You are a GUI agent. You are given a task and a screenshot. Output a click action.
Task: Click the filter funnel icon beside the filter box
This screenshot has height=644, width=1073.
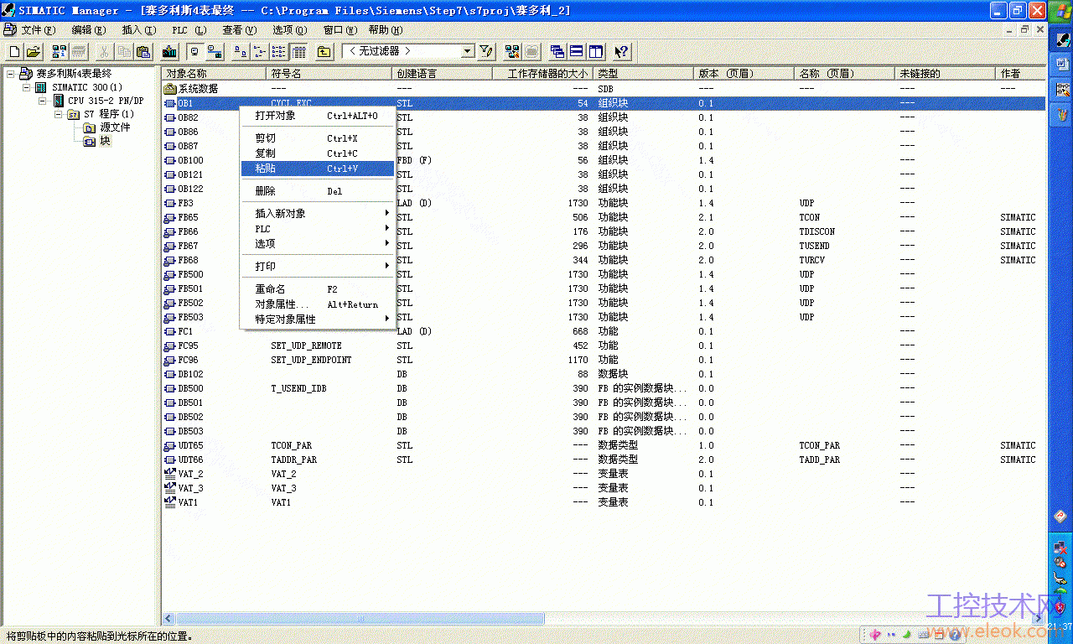click(x=486, y=52)
